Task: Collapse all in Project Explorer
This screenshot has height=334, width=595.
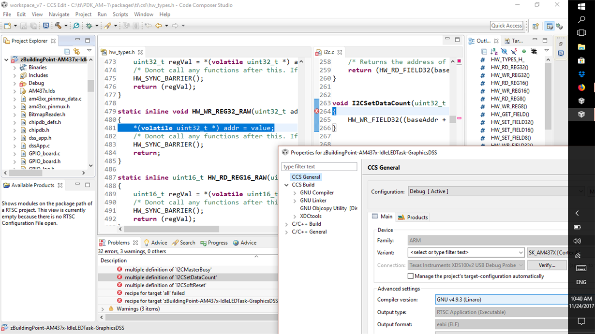Action: point(67,51)
